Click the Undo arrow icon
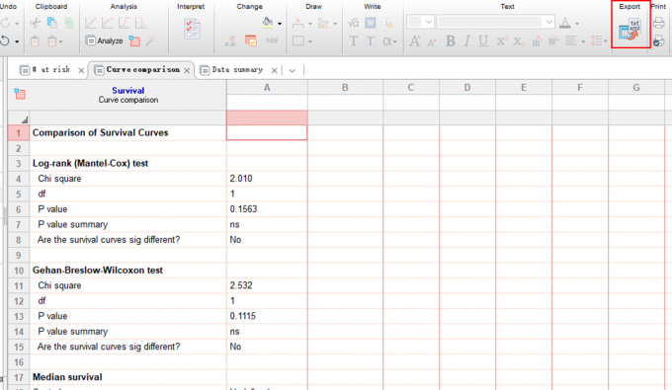This screenshot has width=672, height=390. pos(5,41)
